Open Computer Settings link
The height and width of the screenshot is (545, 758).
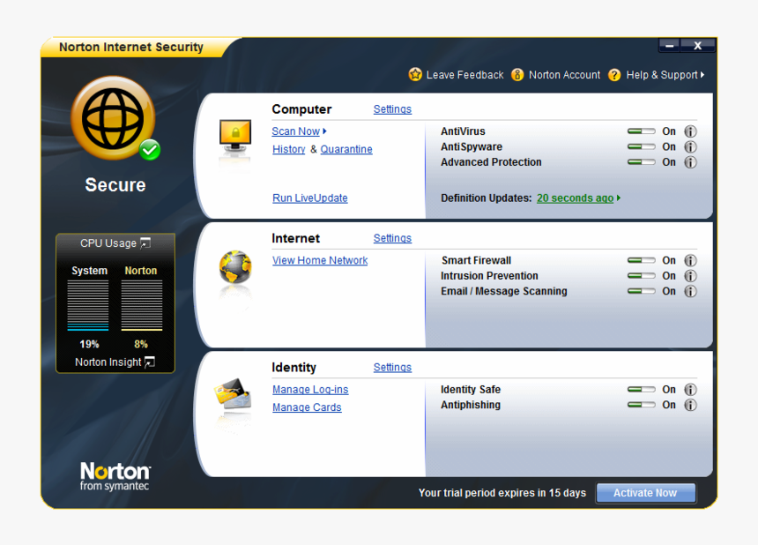392,109
